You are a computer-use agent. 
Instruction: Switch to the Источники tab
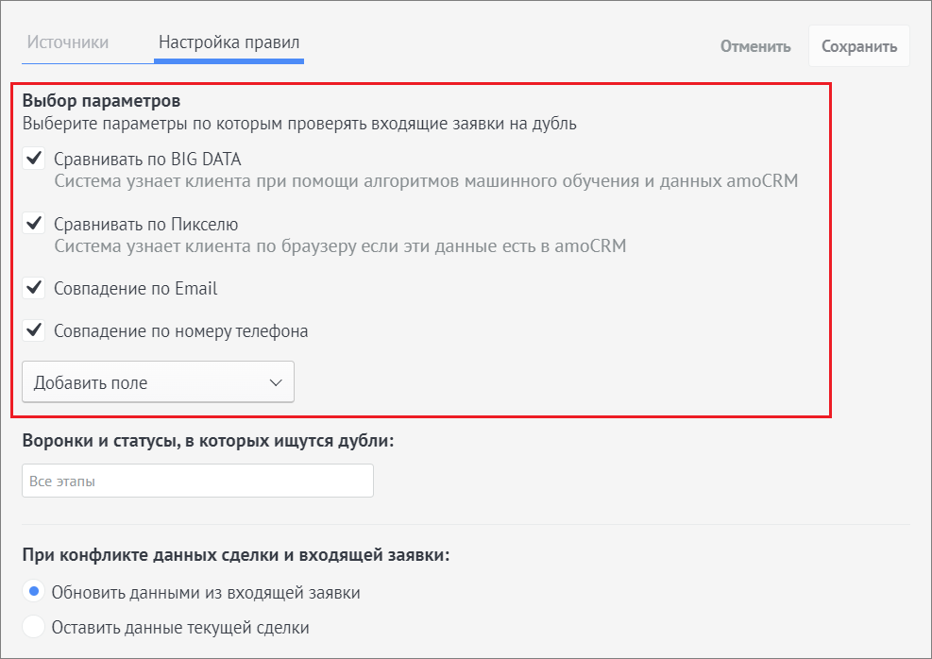click(x=68, y=42)
